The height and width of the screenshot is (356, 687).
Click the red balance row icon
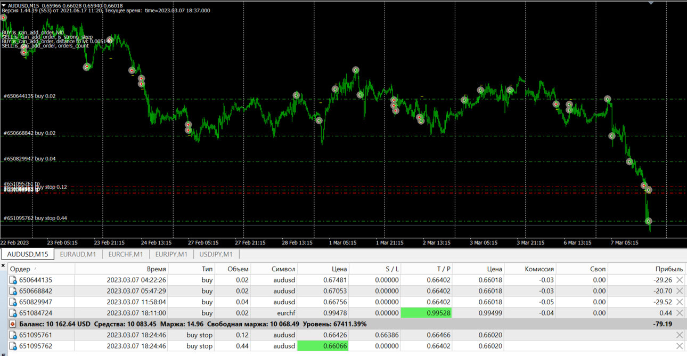tap(13, 324)
